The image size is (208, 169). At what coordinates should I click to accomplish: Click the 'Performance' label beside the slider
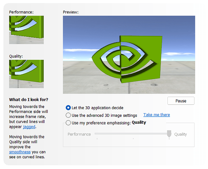click(79, 134)
